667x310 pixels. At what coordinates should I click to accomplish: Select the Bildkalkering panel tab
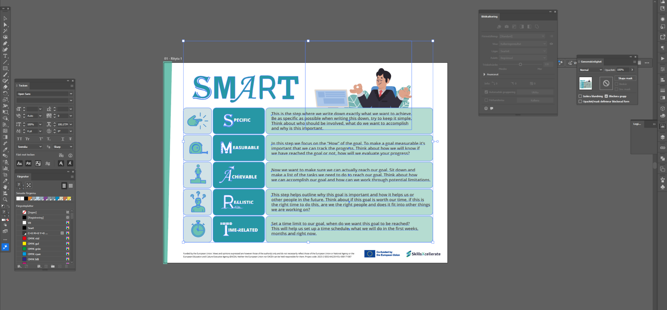(489, 17)
